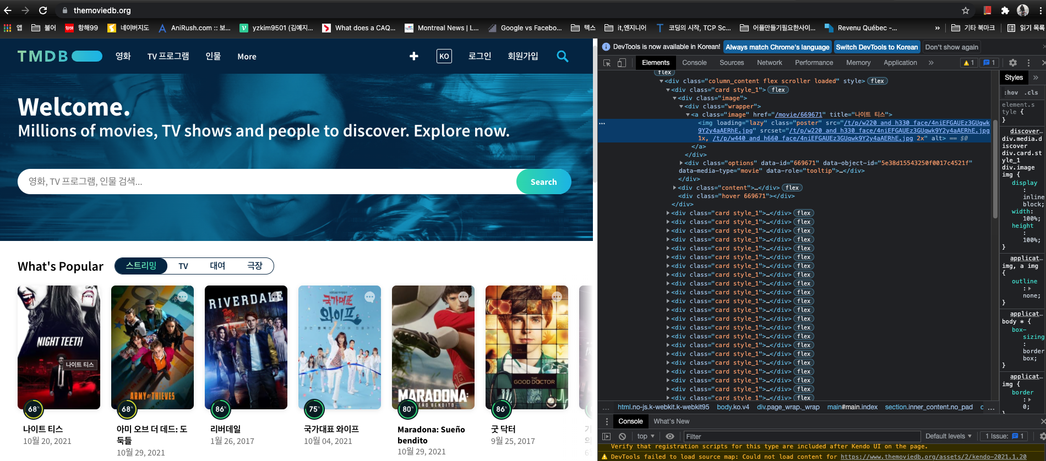This screenshot has width=1046, height=461.
Task: Open options bubble on Good Doctor poster
Action: [557, 297]
